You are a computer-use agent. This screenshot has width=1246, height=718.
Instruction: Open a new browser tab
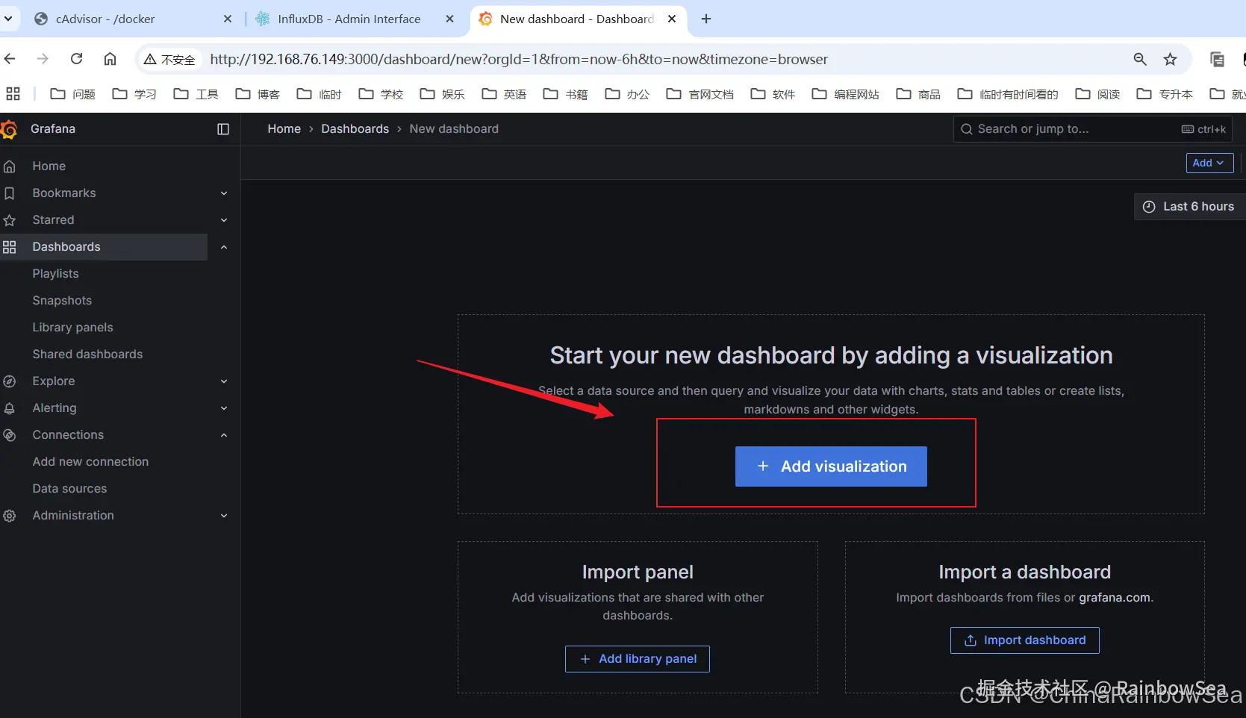pos(706,19)
